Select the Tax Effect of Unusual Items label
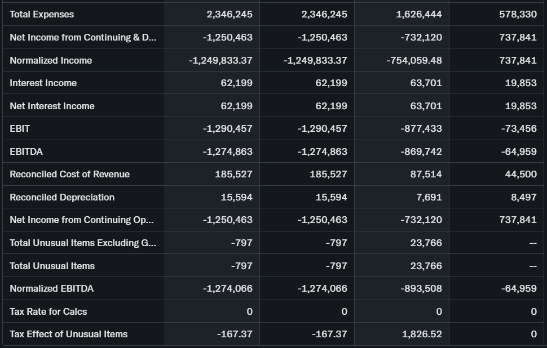547x348 pixels. 69,334
